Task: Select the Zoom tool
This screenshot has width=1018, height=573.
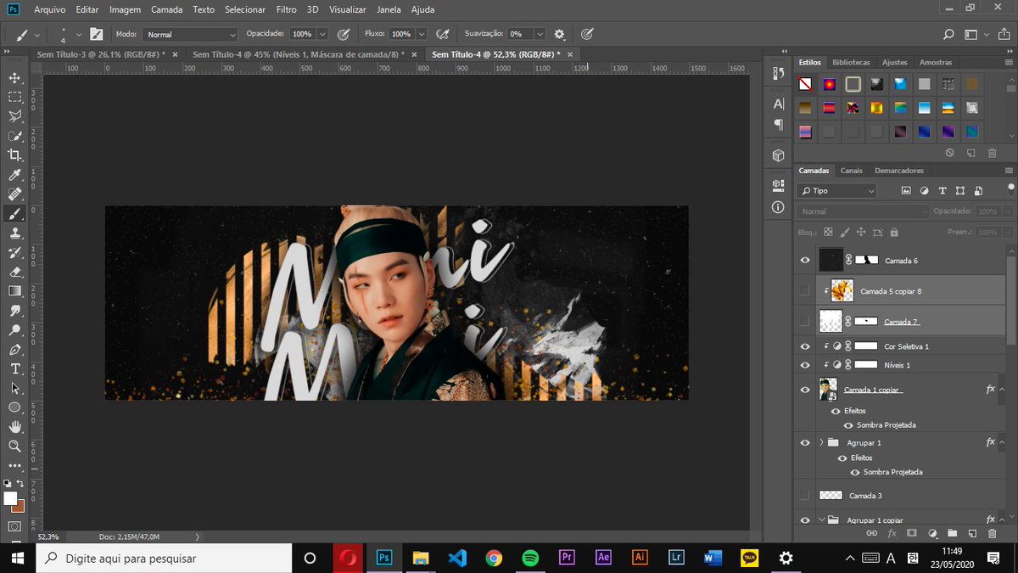Action: [14, 445]
